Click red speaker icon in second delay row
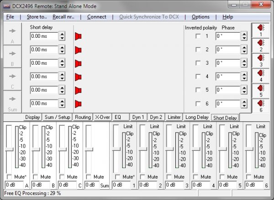 tap(78, 50)
